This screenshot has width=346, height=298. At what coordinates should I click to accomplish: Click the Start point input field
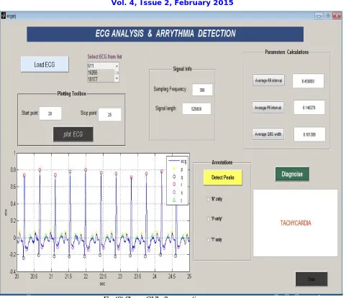[x=50, y=113]
